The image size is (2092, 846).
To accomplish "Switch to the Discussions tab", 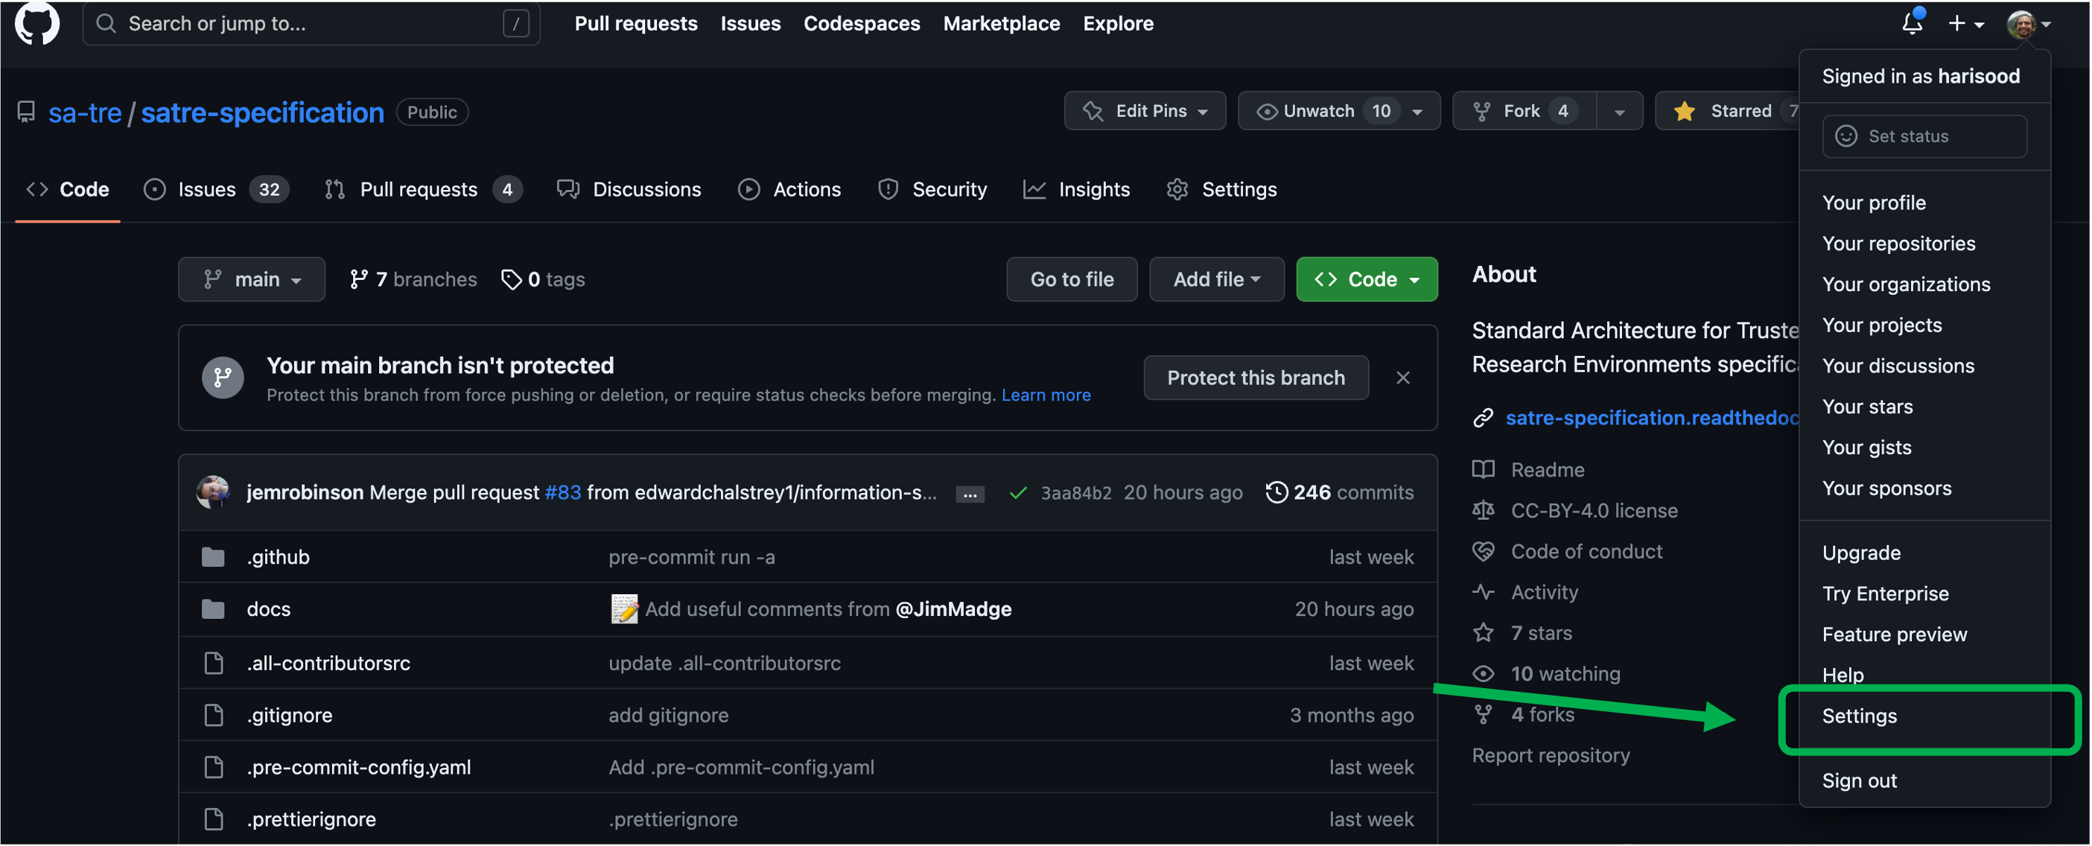I will coord(629,189).
